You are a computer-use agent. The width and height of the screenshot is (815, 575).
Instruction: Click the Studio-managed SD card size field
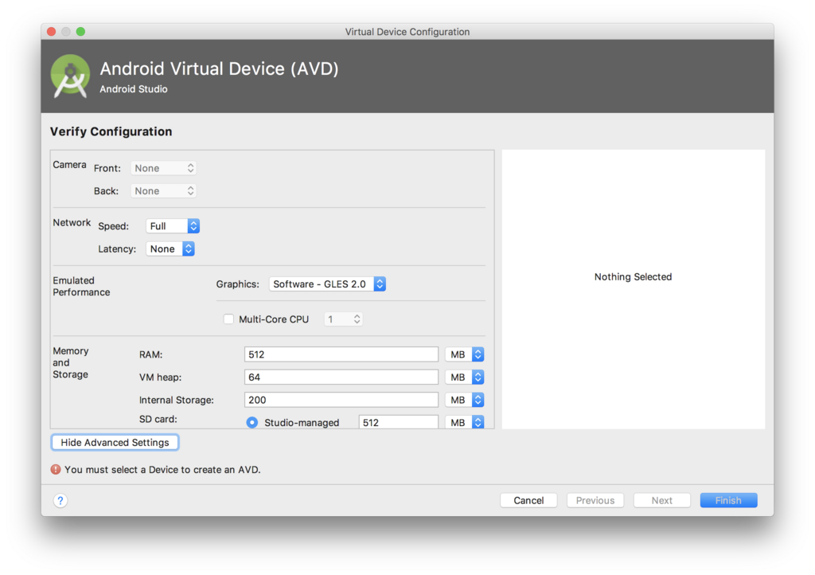click(398, 422)
